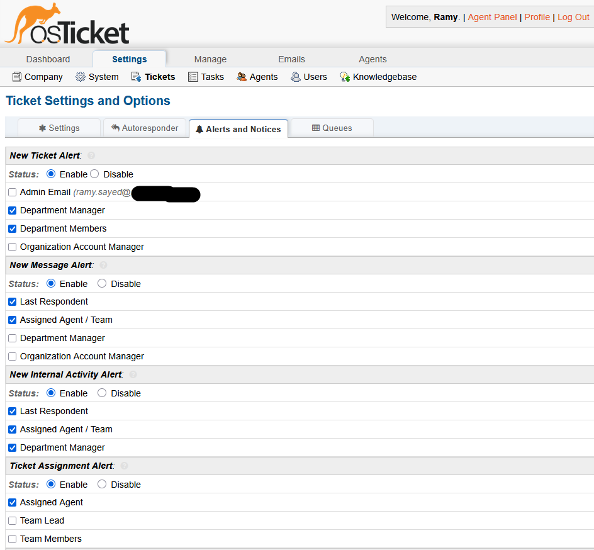Check the Team Lead checkbox
The width and height of the screenshot is (594, 550).
[13, 521]
